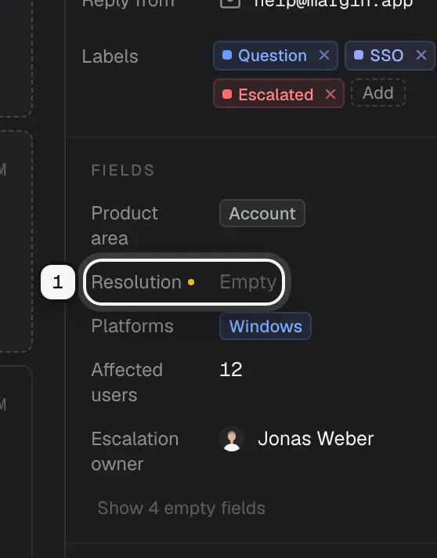The width and height of the screenshot is (437, 558).
Task: Edit Affected users value 12
Action: (231, 370)
